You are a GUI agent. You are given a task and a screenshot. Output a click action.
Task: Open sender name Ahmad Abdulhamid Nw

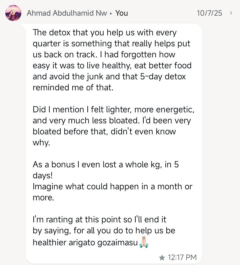pyautogui.click(x=67, y=13)
